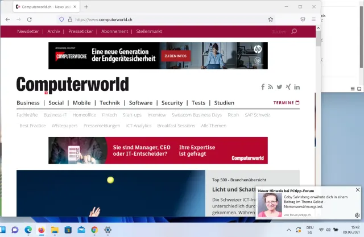Open the Firefox hamburger menu
The image size is (364, 237).
pos(313,19)
